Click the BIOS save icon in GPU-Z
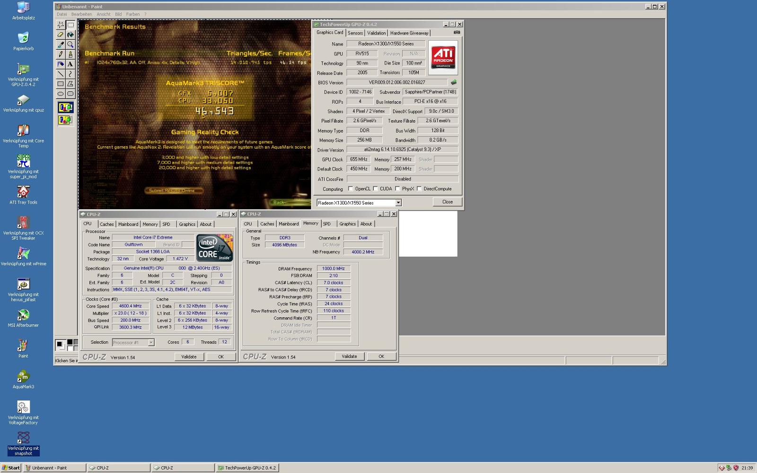This screenshot has height=473, width=757. coord(453,82)
